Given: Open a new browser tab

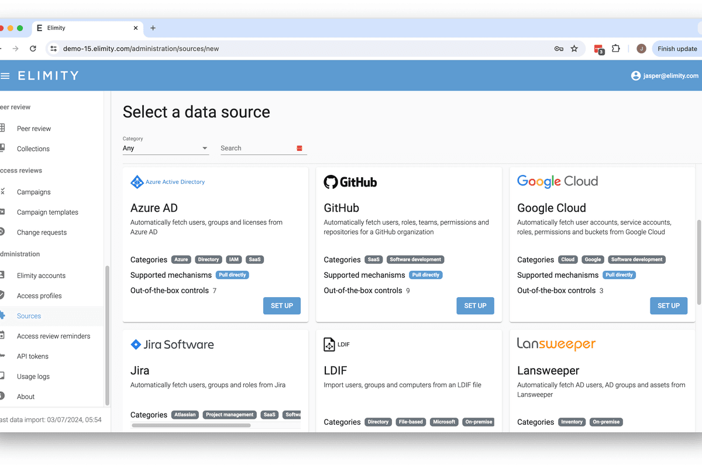Looking at the screenshot, I should 153,28.
